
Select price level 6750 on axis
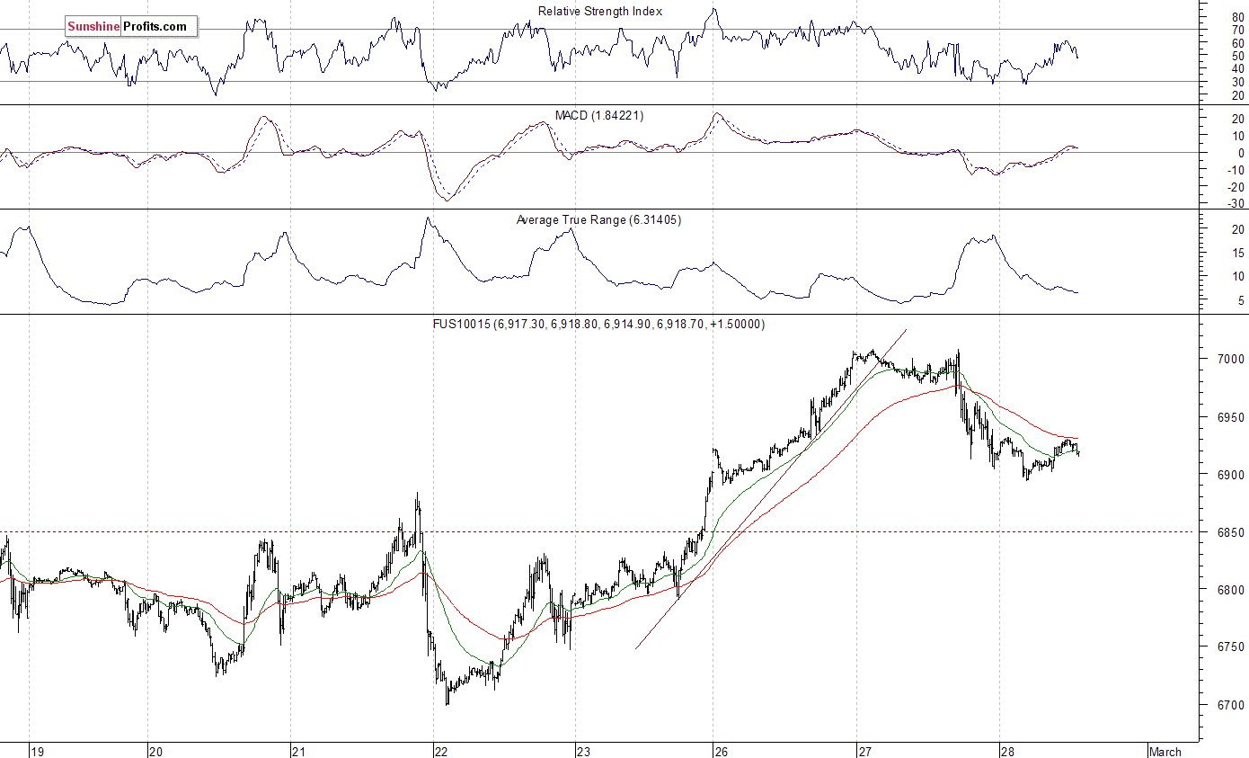pyautogui.click(x=1229, y=647)
